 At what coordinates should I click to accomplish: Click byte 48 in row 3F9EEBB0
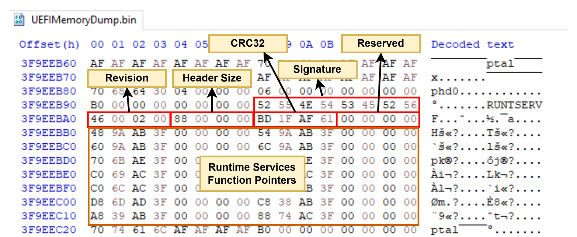coord(97,133)
